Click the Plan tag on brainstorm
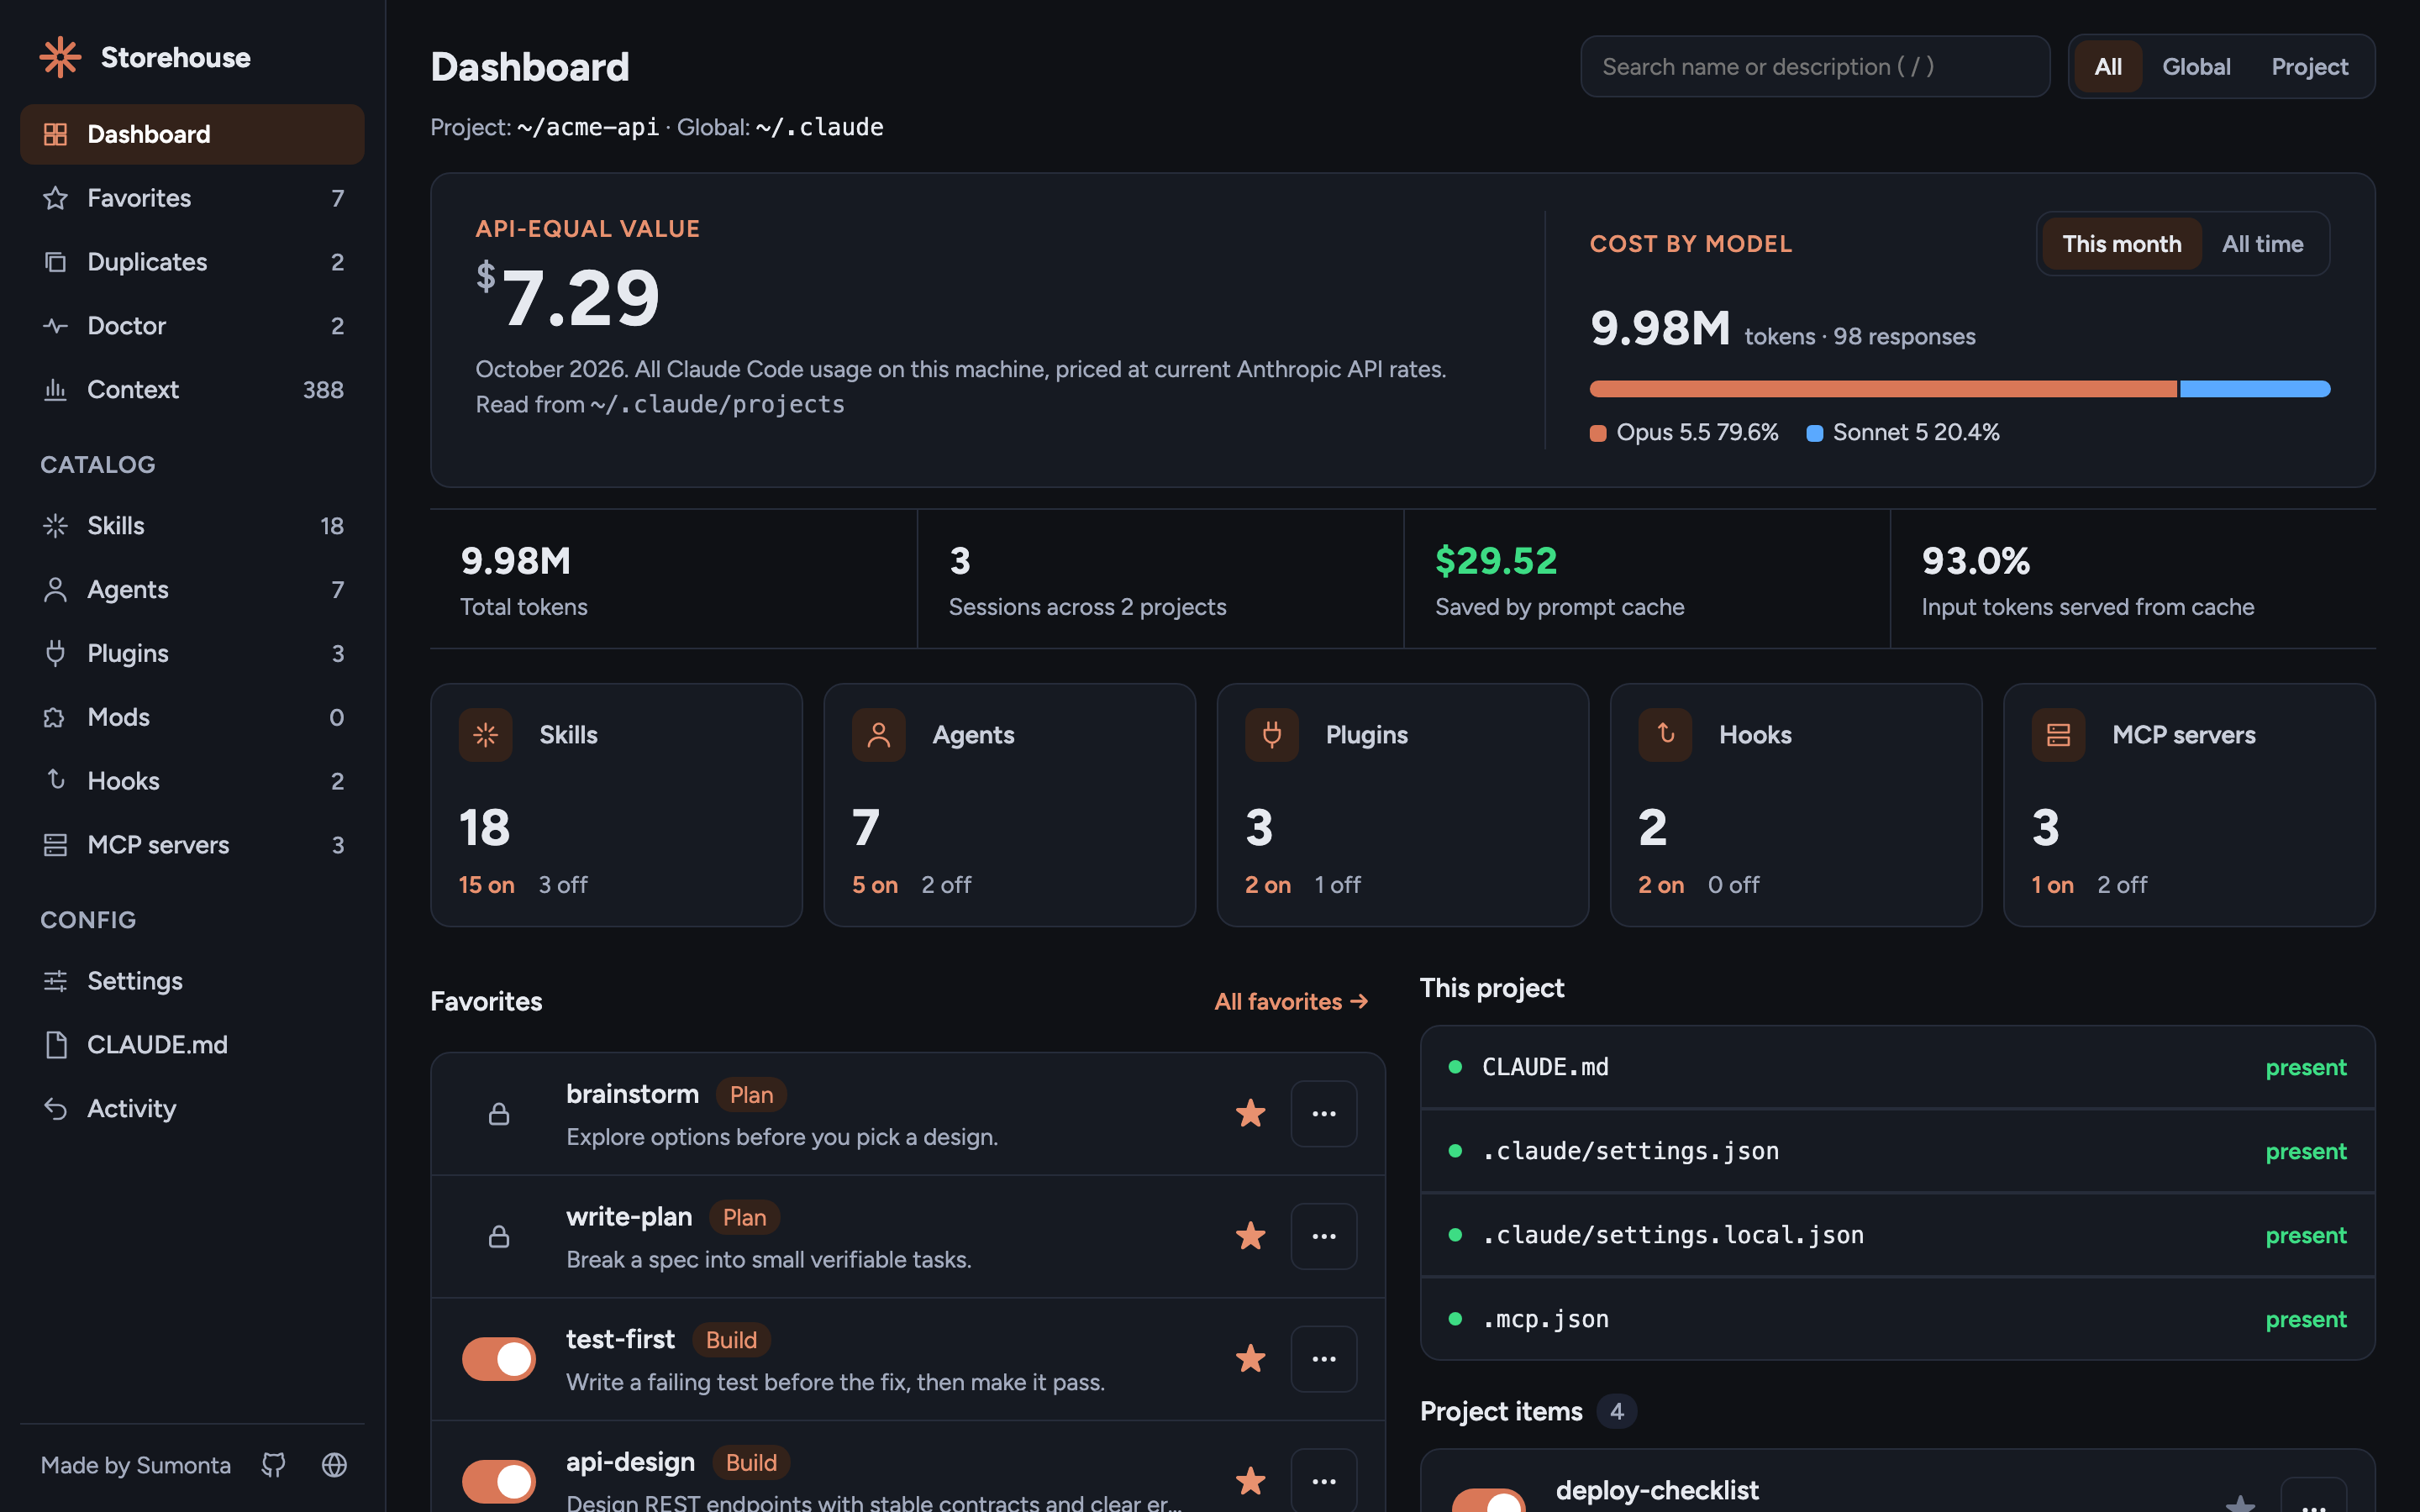The height and width of the screenshot is (1512, 2420). coord(751,1095)
